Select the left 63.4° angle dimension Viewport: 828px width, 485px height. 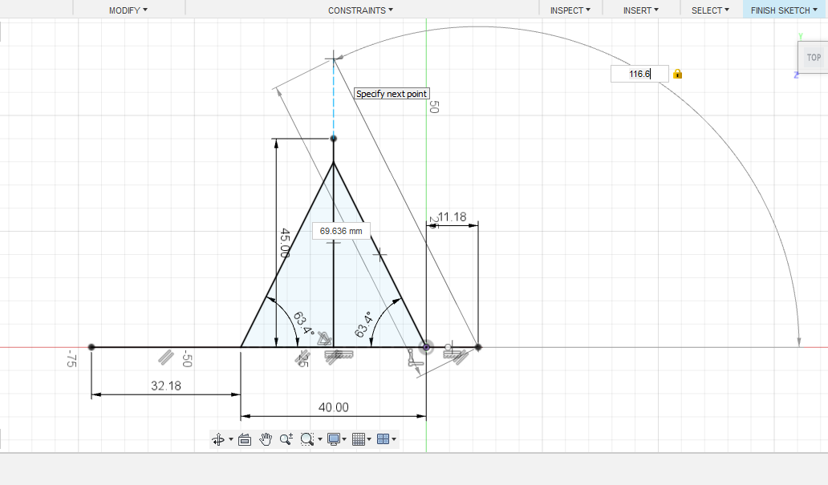(x=303, y=325)
